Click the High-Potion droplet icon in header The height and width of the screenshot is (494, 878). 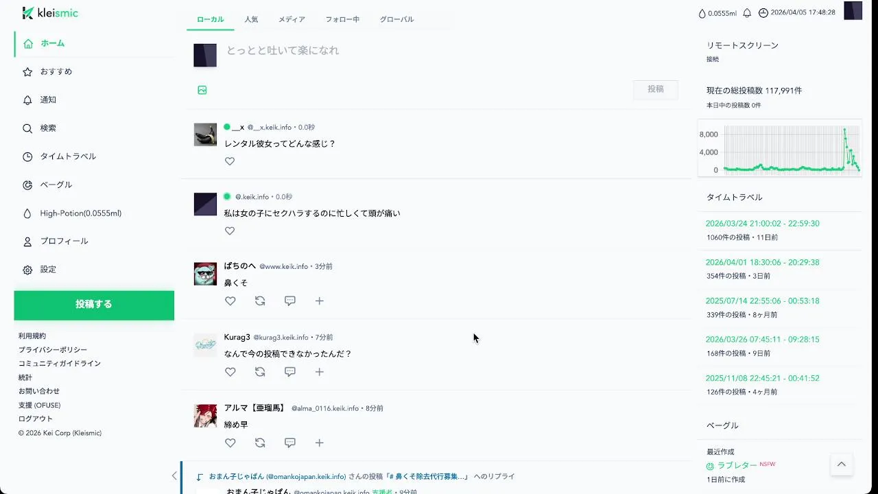(x=702, y=13)
